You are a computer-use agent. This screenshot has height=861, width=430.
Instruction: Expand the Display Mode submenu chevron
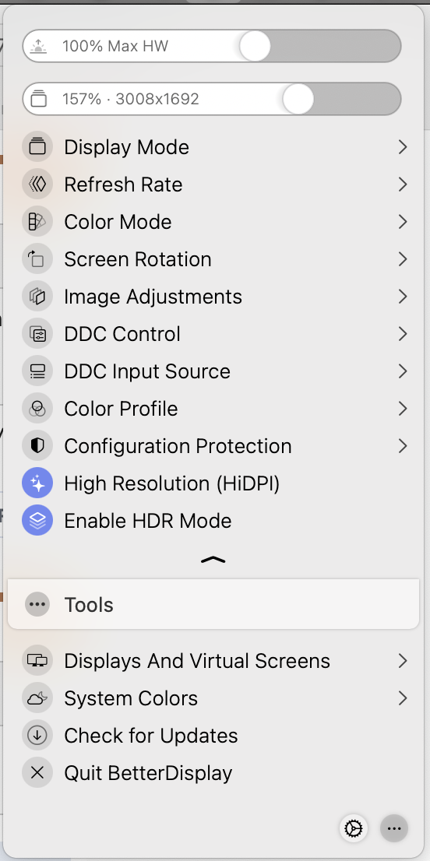click(x=403, y=147)
